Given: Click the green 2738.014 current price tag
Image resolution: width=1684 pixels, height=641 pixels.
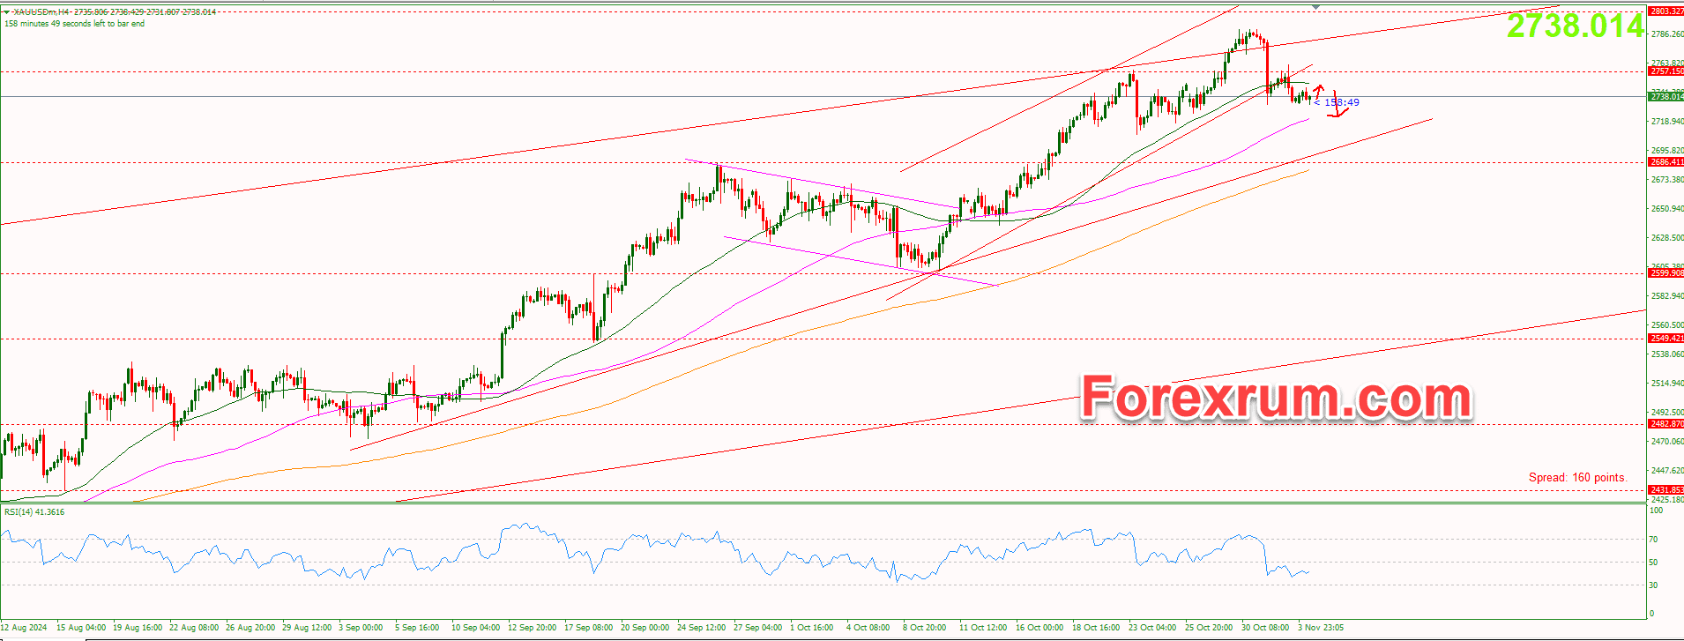Looking at the screenshot, I should click(x=1666, y=97).
